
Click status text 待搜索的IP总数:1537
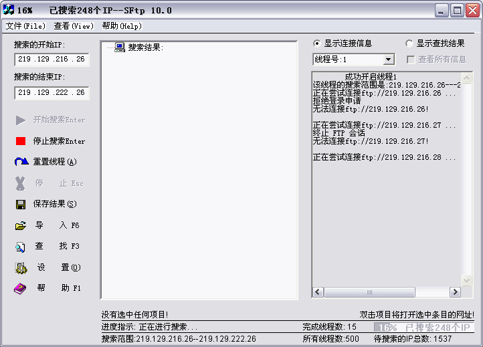[x=413, y=339]
